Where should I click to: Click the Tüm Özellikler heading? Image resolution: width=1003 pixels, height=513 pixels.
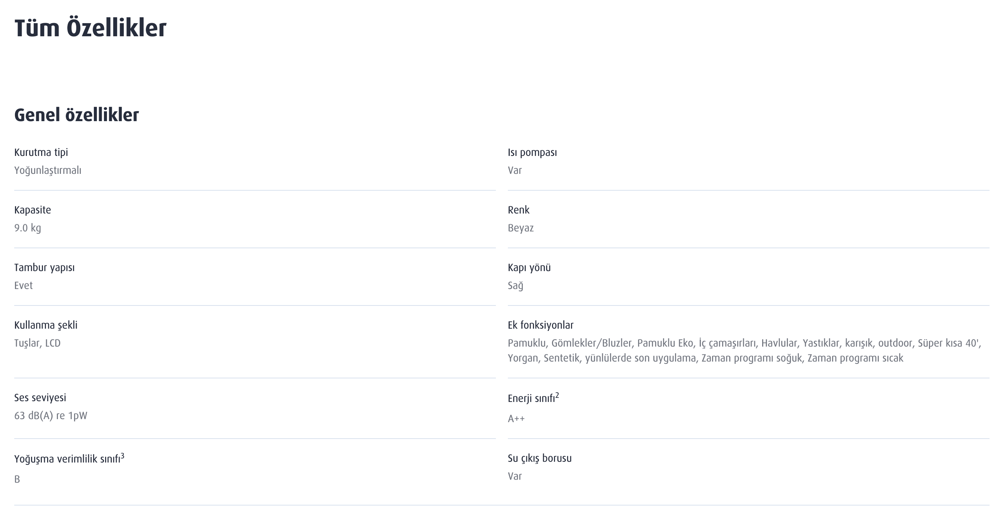(x=91, y=28)
